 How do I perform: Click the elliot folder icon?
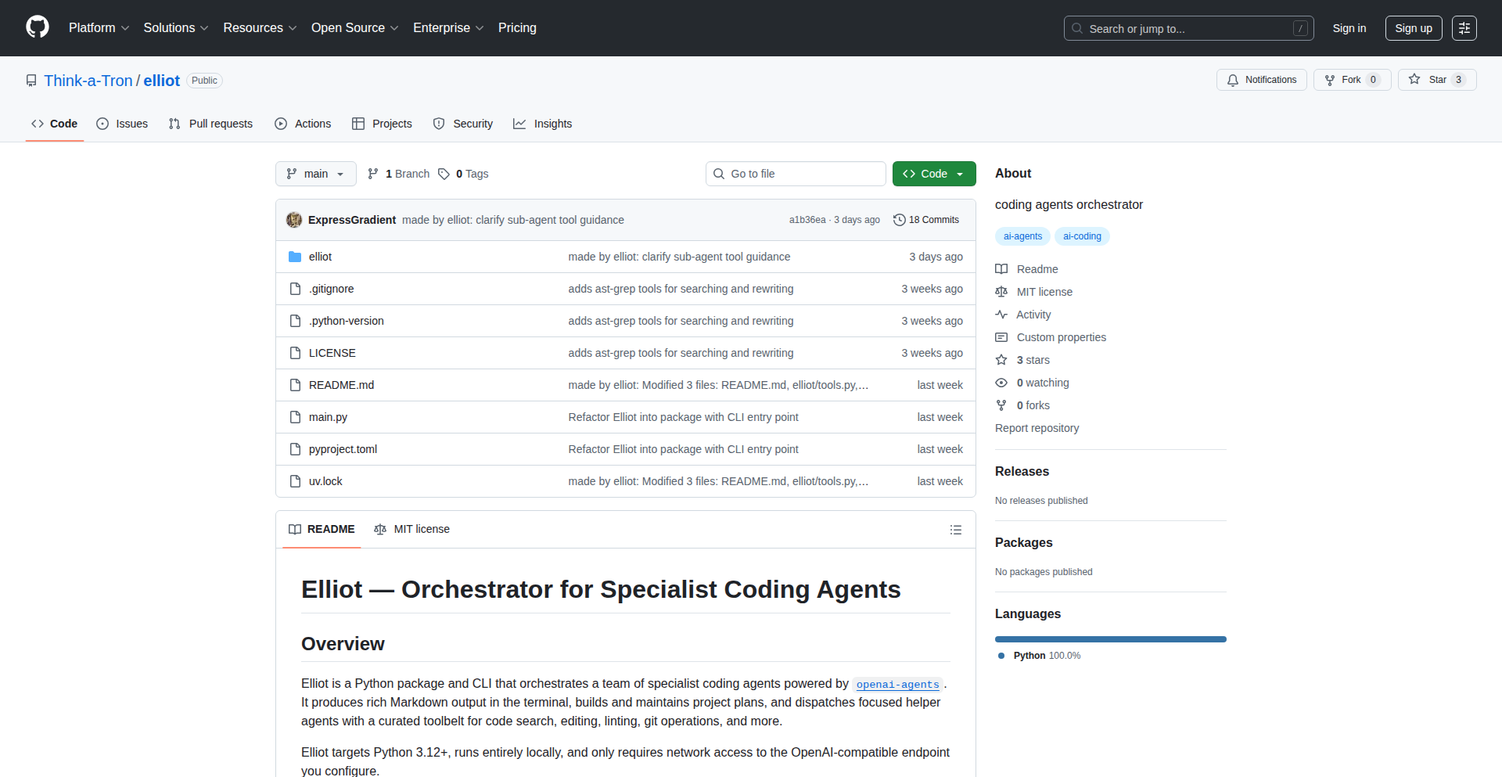click(295, 257)
